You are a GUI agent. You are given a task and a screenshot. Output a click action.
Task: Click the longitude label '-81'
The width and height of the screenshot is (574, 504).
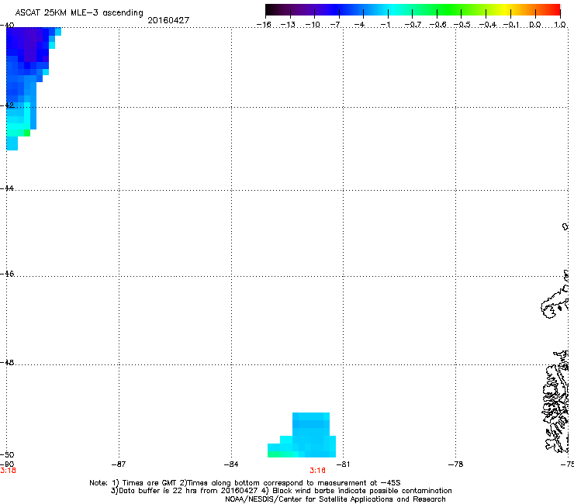pyautogui.click(x=343, y=464)
